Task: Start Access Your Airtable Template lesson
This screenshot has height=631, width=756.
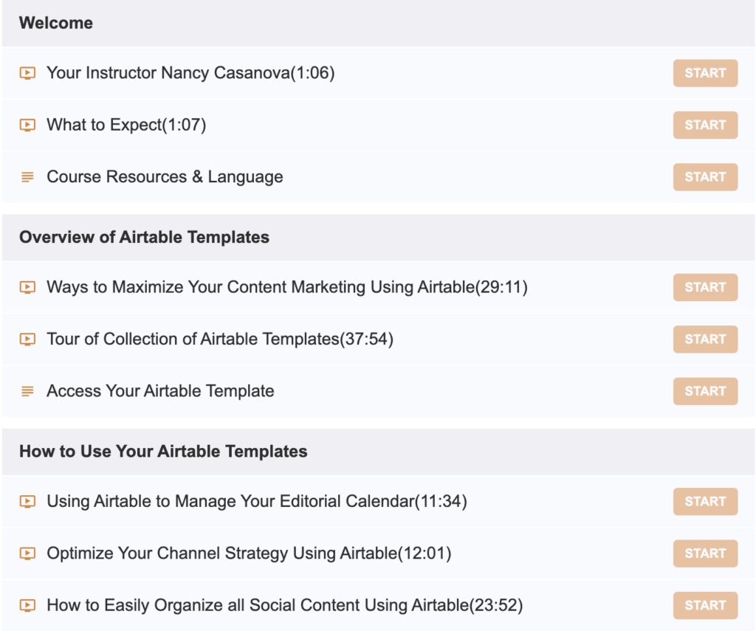Action: [705, 391]
